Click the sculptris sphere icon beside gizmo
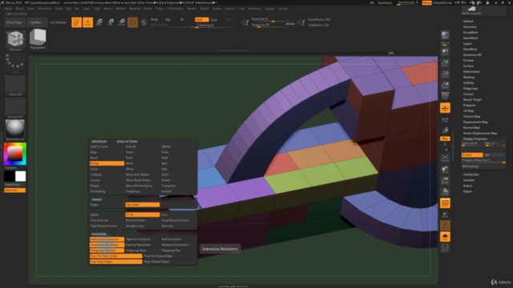Viewport: 513px width, 288px height. click(144, 22)
